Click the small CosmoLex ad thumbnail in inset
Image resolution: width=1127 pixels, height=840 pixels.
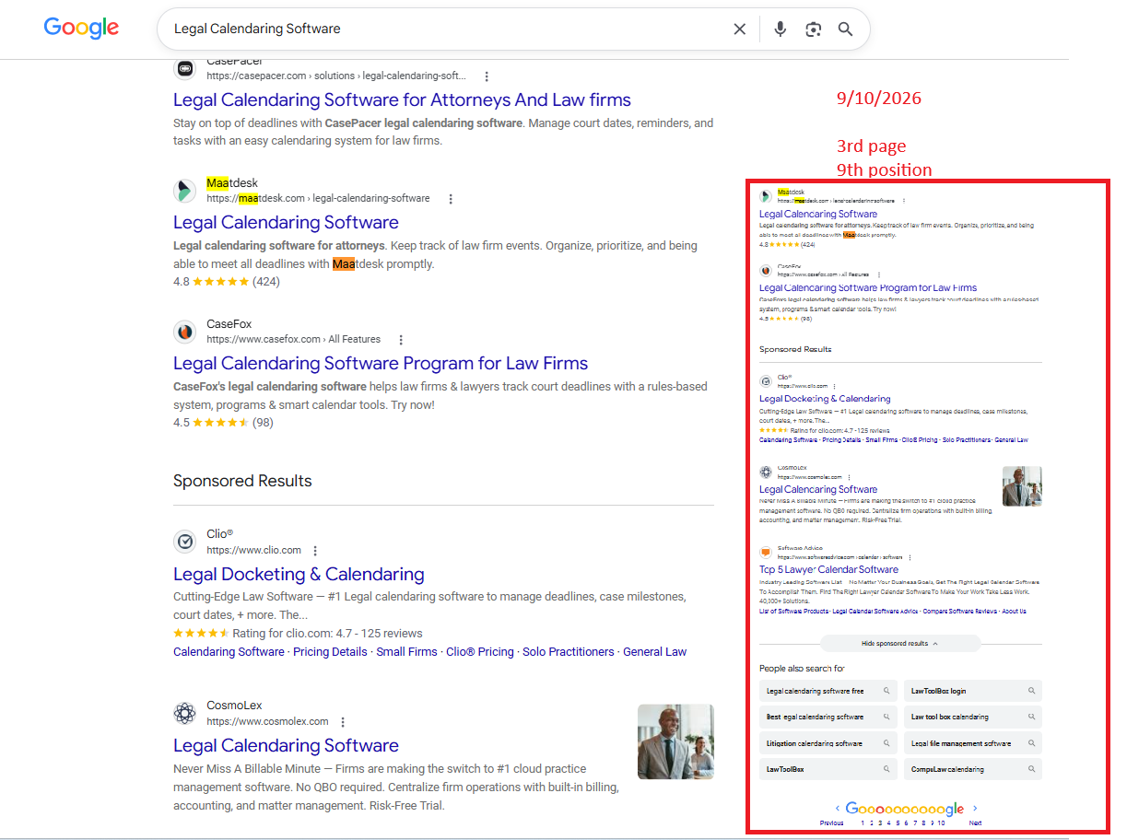coord(1022,486)
